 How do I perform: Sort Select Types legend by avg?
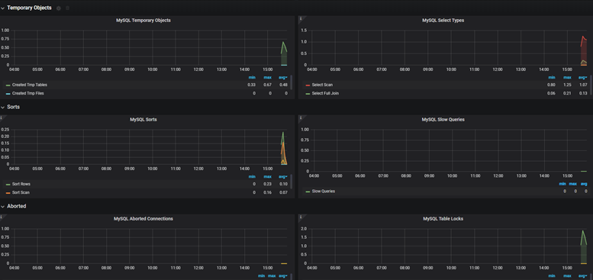click(x=583, y=78)
